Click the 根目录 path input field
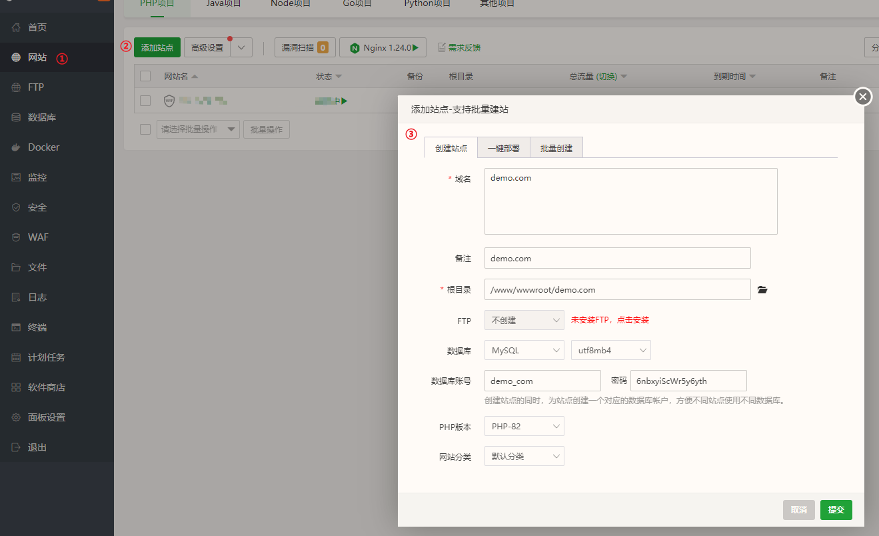Image resolution: width=879 pixels, height=536 pixels. point(618,289)
